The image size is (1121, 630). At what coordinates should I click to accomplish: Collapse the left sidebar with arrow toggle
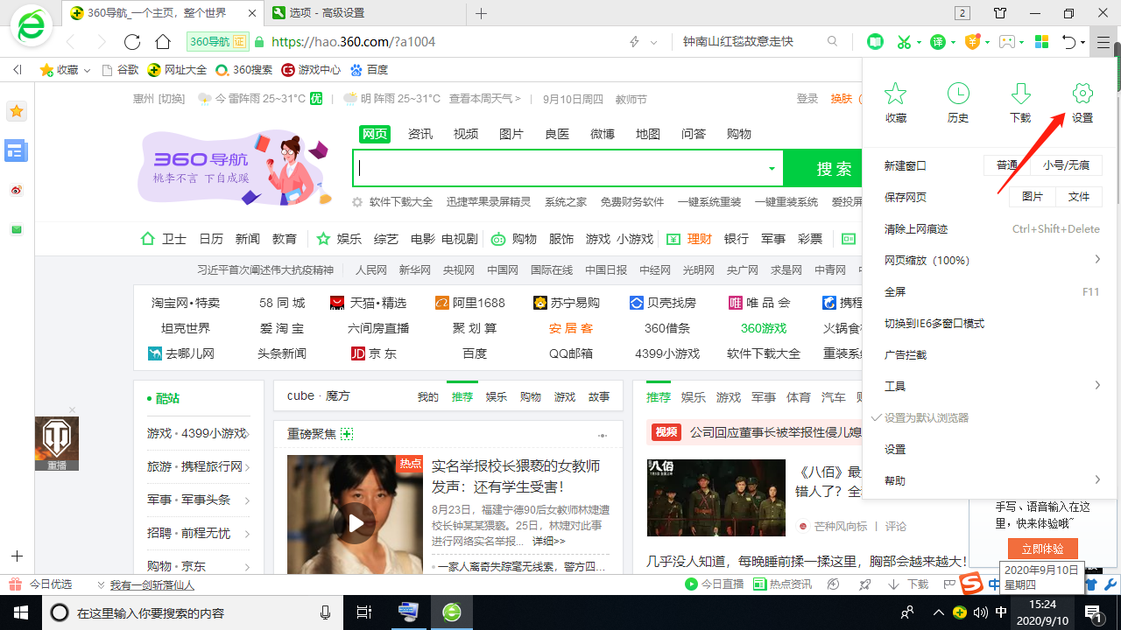coord(17,70)
